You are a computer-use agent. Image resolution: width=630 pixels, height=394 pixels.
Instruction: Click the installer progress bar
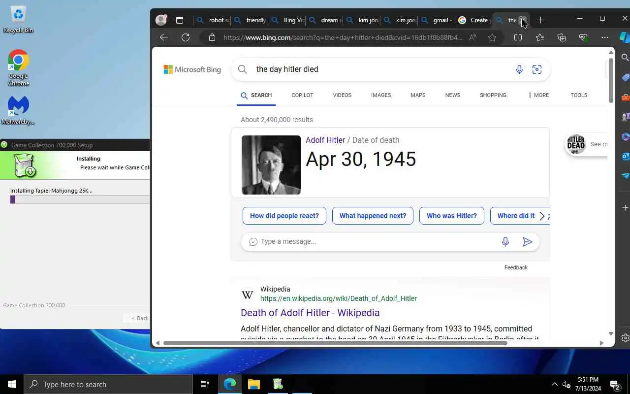coord(80,199)
